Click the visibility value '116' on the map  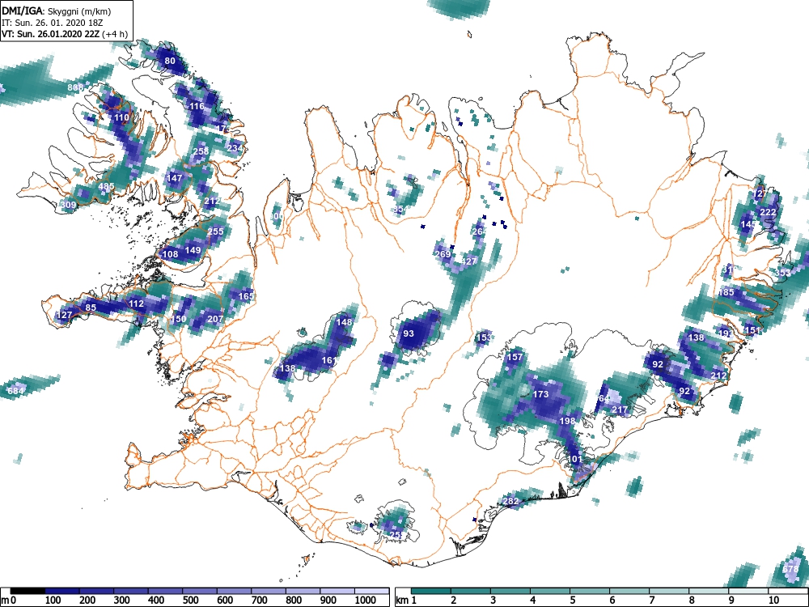197,106
